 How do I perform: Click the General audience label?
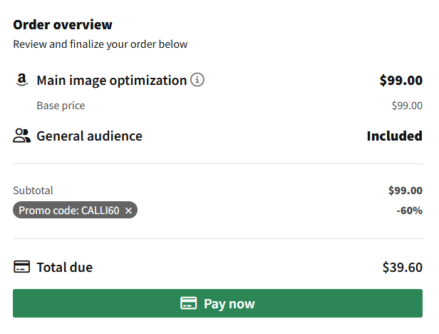click(x=89, y=136)
